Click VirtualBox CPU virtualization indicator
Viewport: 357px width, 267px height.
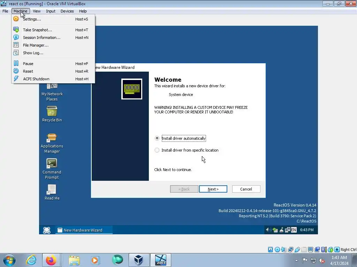(x=324, y=250)
